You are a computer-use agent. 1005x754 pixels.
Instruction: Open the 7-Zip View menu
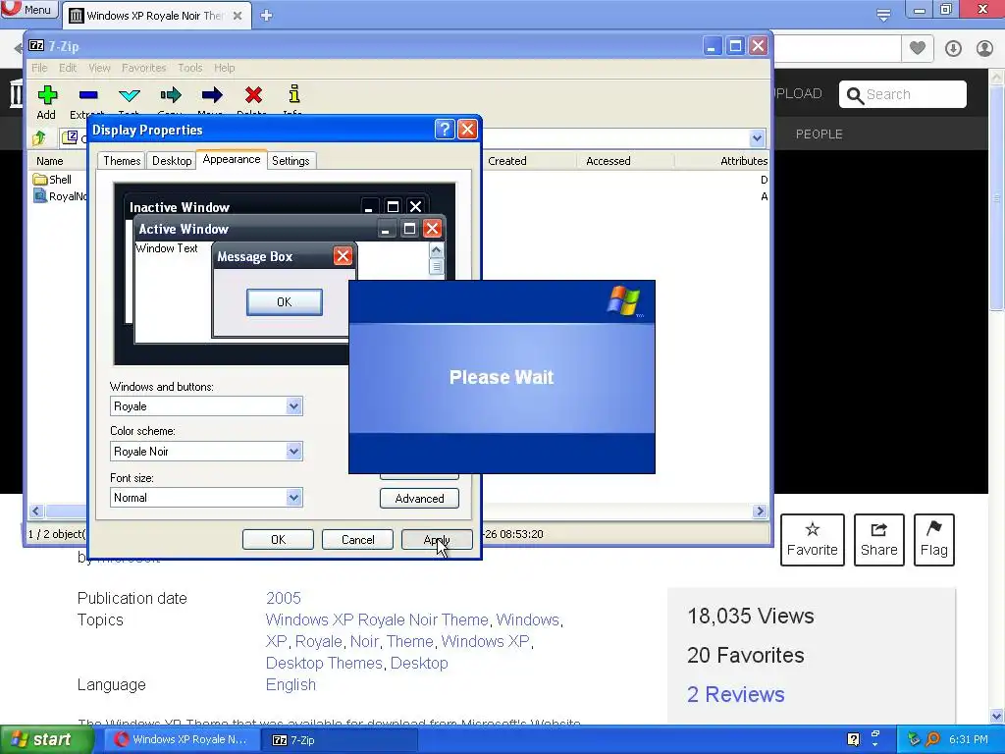(x=99, y=68)
